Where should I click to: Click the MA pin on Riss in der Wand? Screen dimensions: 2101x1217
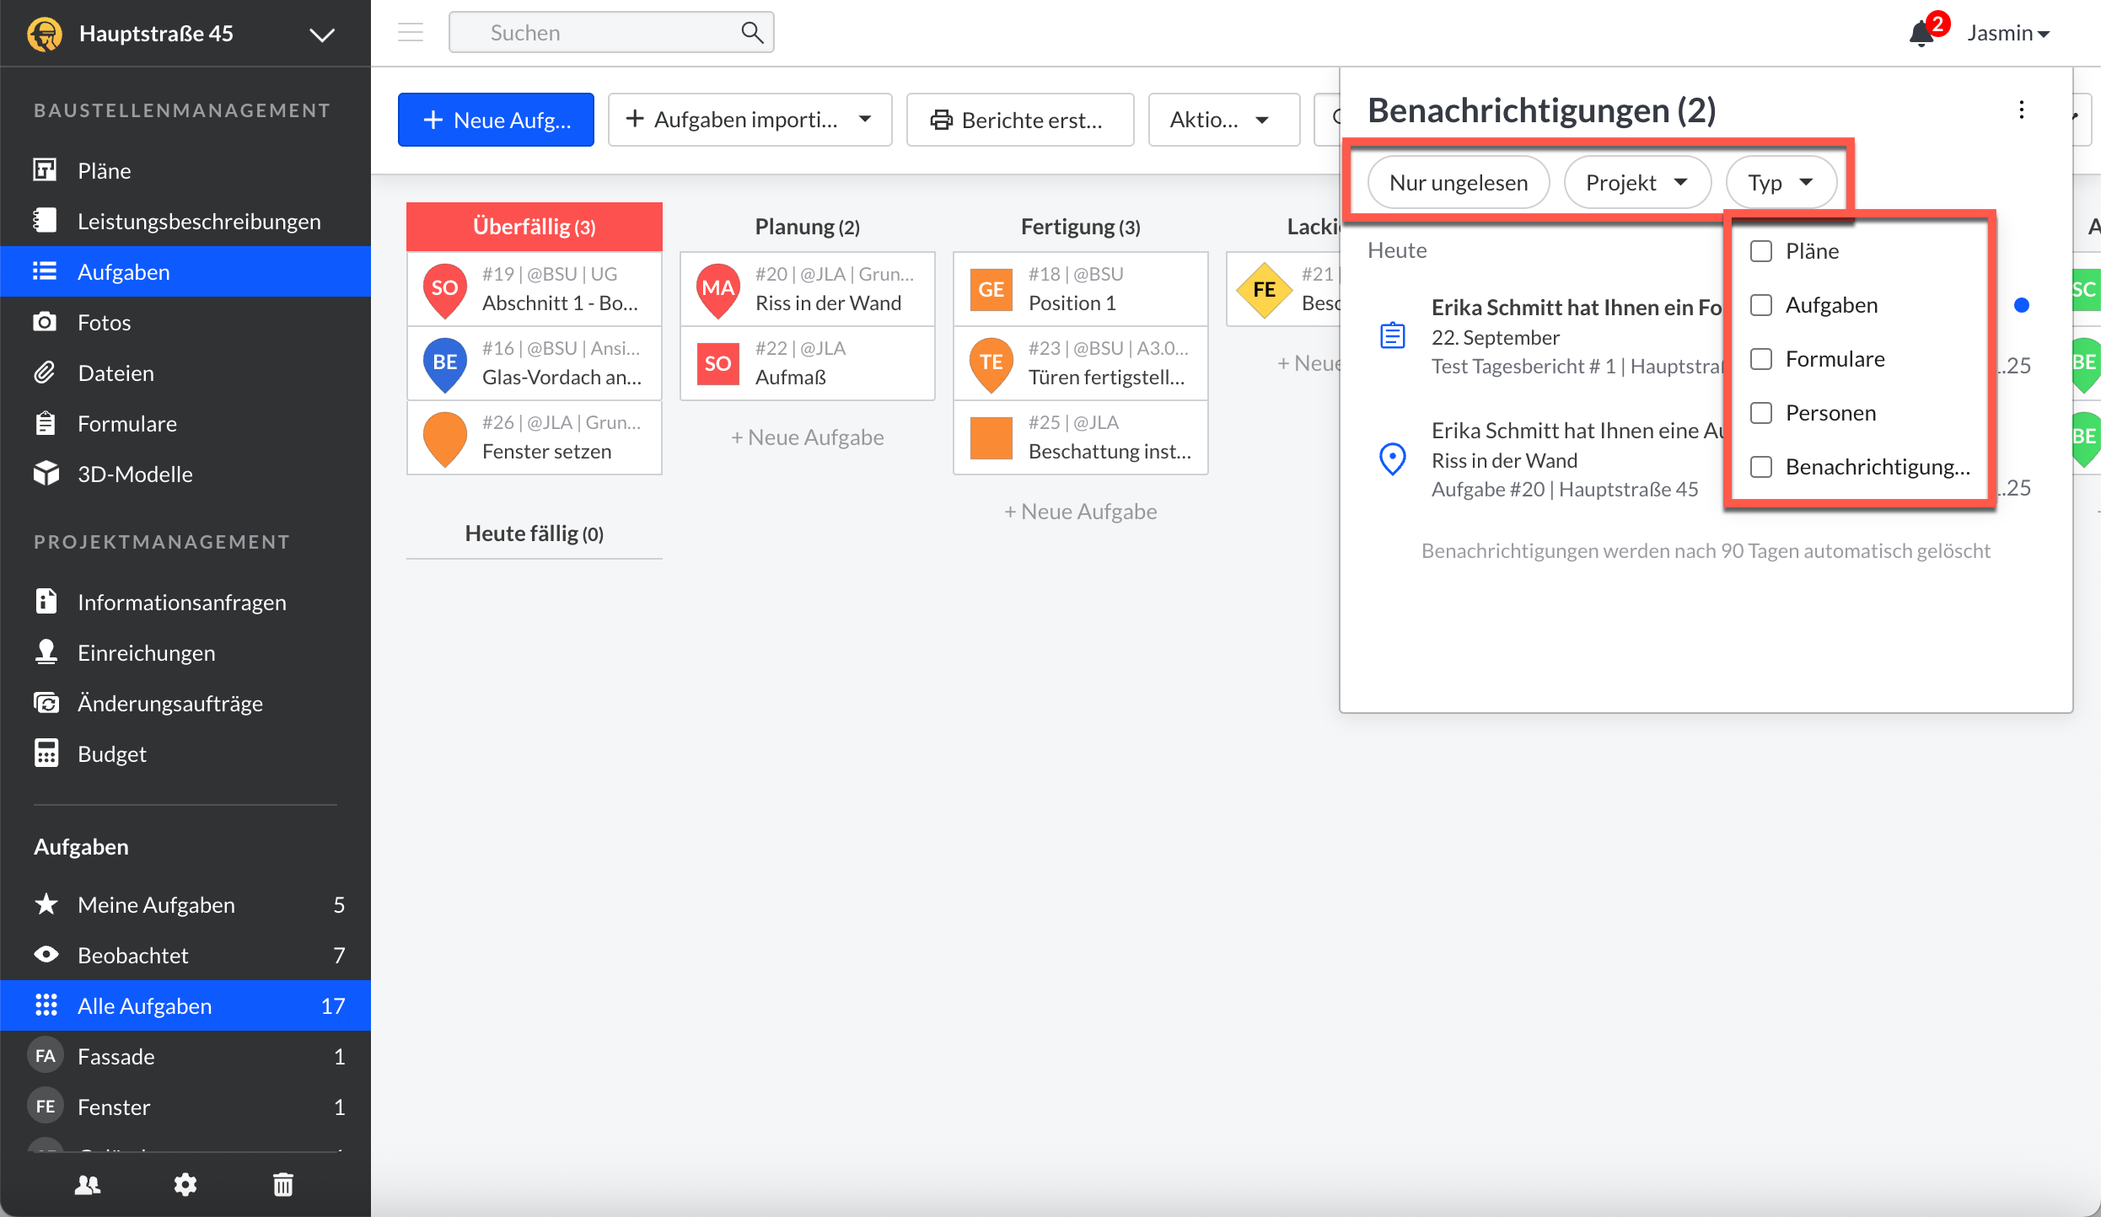pos(717,289)
